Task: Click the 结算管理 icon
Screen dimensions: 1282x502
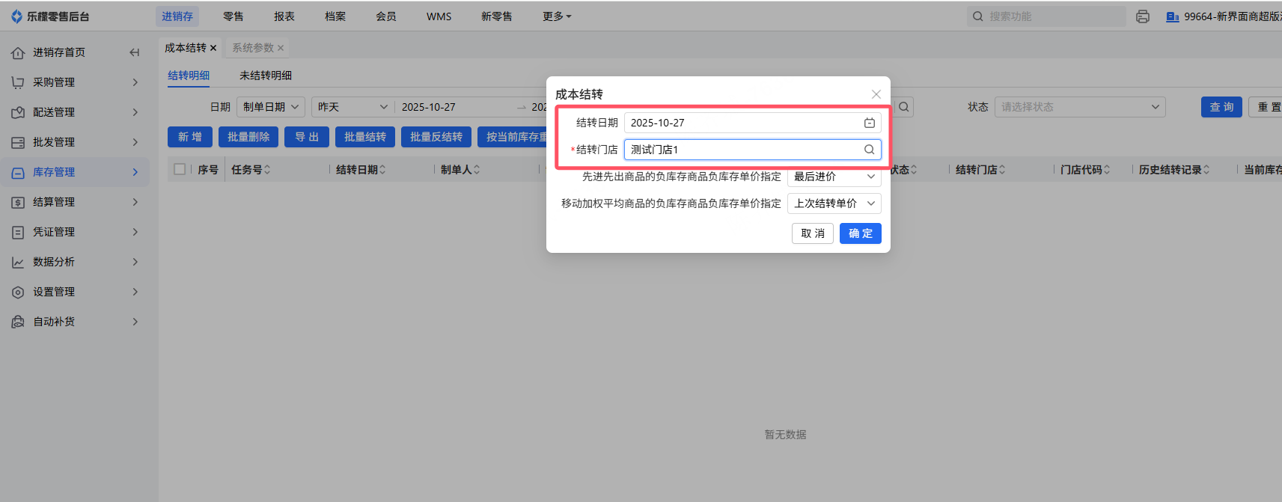Action: 18,202
